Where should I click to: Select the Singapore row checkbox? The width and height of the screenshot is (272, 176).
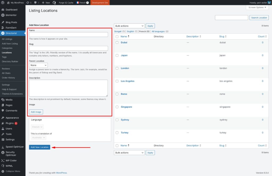117,107
